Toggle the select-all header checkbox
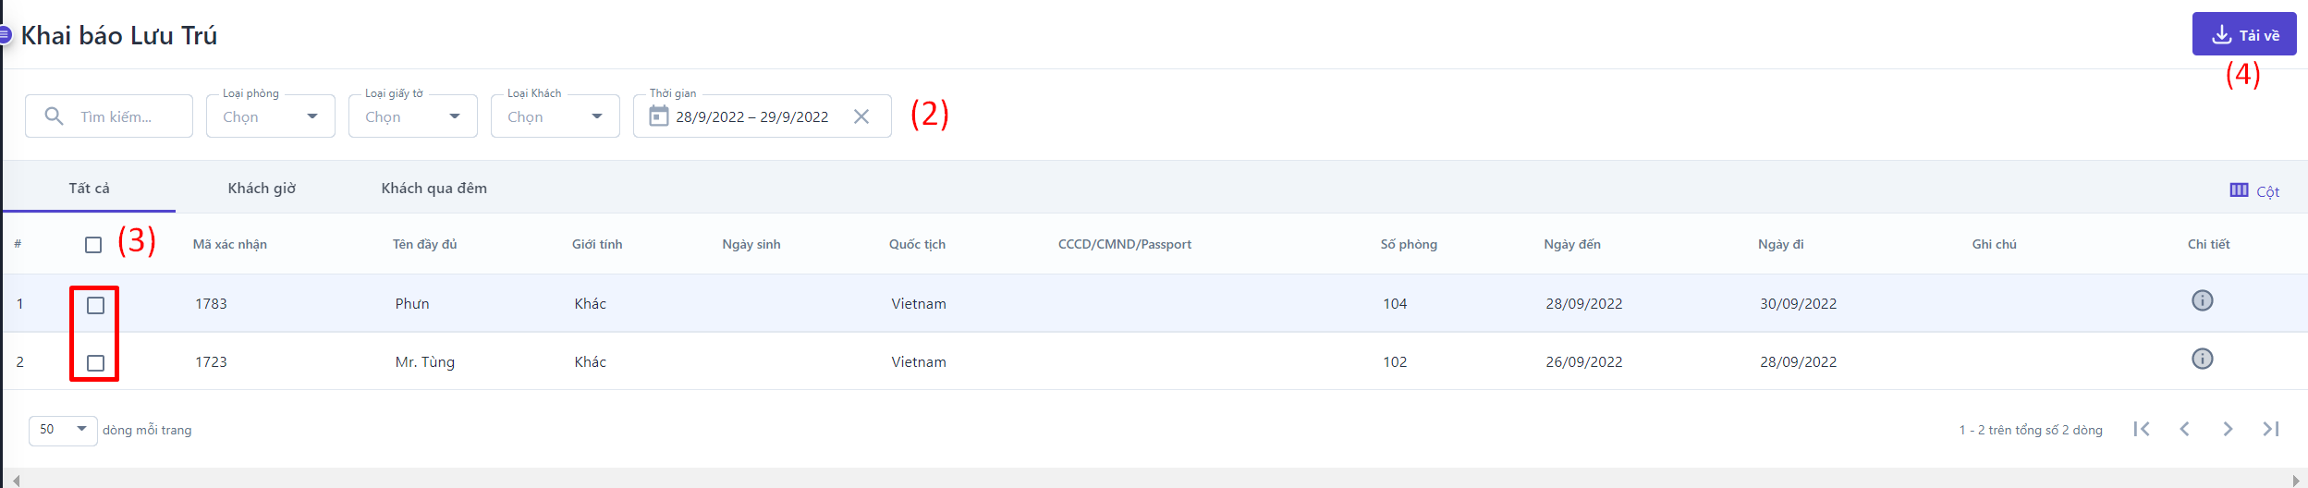 coord(93,245)
